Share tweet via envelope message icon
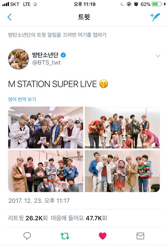Screen dimensions: 168x248 click(x=140, y=236)
